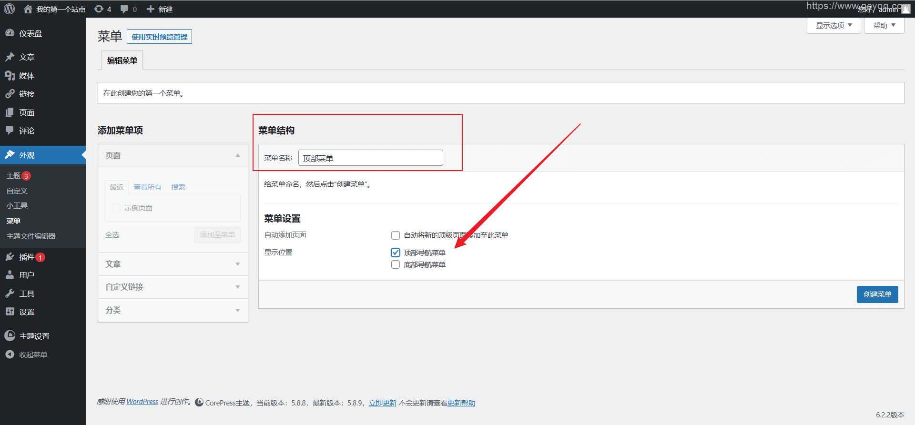Click the 创建菜单 button
This screenshot has height=425, width=915.
click(877, 294)
